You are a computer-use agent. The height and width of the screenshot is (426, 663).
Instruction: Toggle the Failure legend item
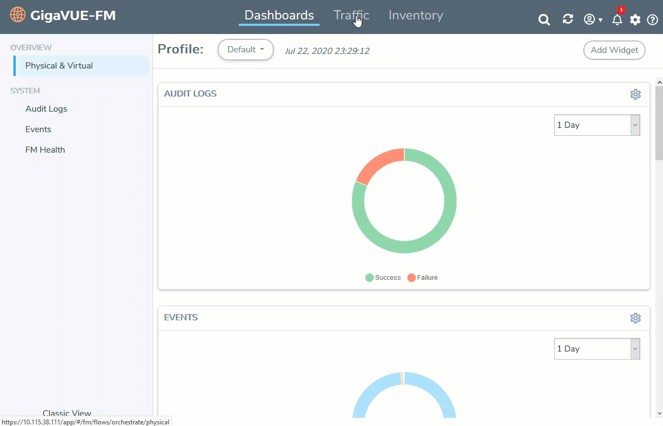point(423,278)
